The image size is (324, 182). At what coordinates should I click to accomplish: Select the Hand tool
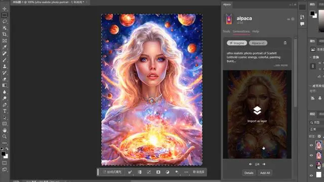[5, 130]
